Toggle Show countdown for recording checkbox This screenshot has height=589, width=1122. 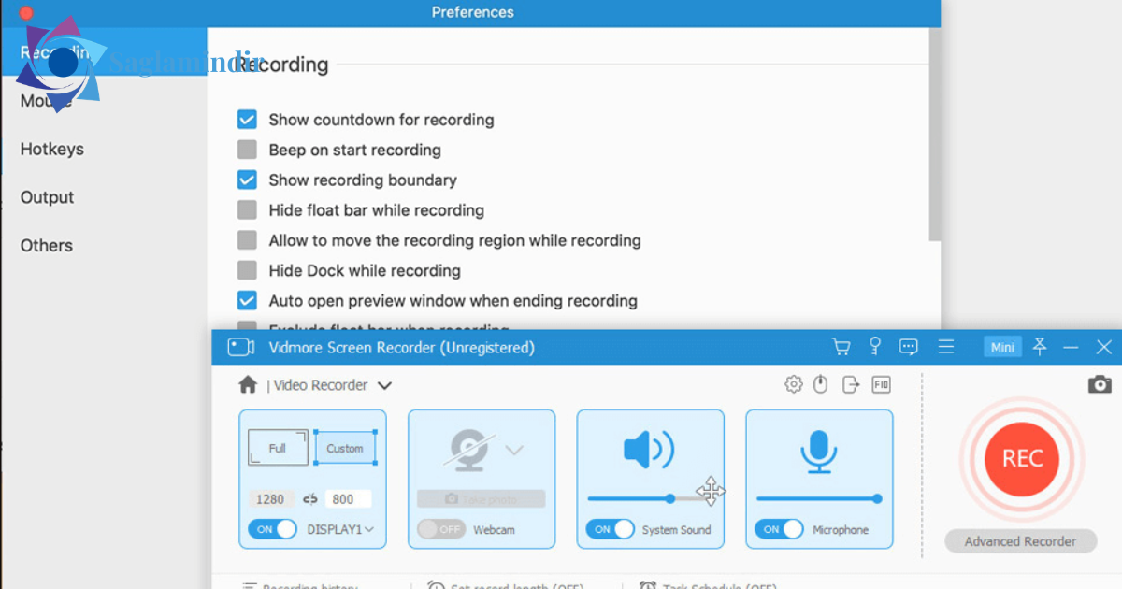pos(247,120)
